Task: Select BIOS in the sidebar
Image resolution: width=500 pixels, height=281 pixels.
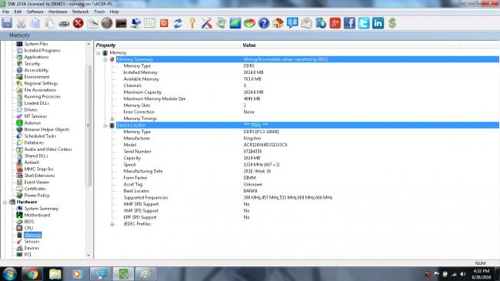Action: [x=29, y=222]
